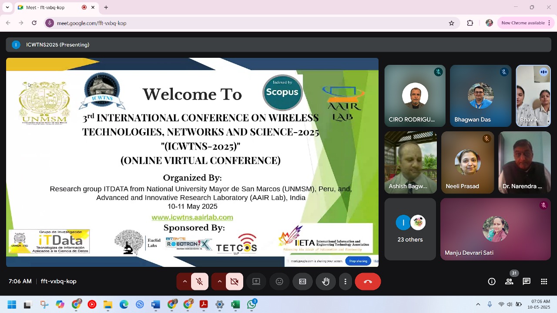Open Excel from the Windows taskbar
This screenshot has width=557, height=313.
235,305
